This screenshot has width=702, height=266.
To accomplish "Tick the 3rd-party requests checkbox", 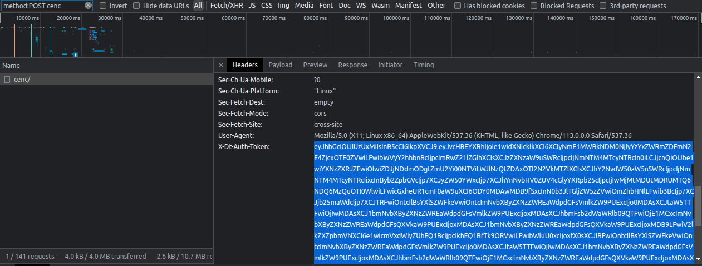I will coord(603,6).
